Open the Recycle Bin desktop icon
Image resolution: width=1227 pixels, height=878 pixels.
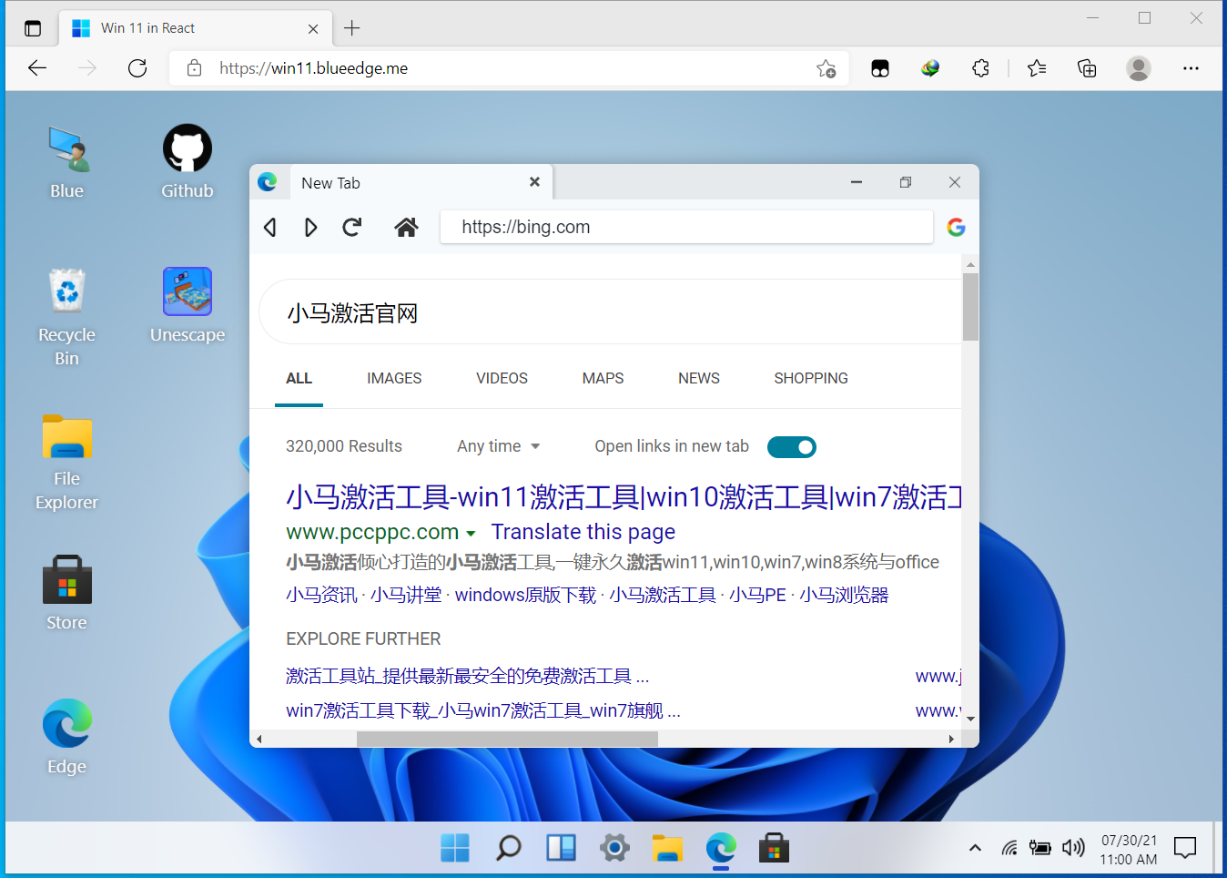coord(67,317)
